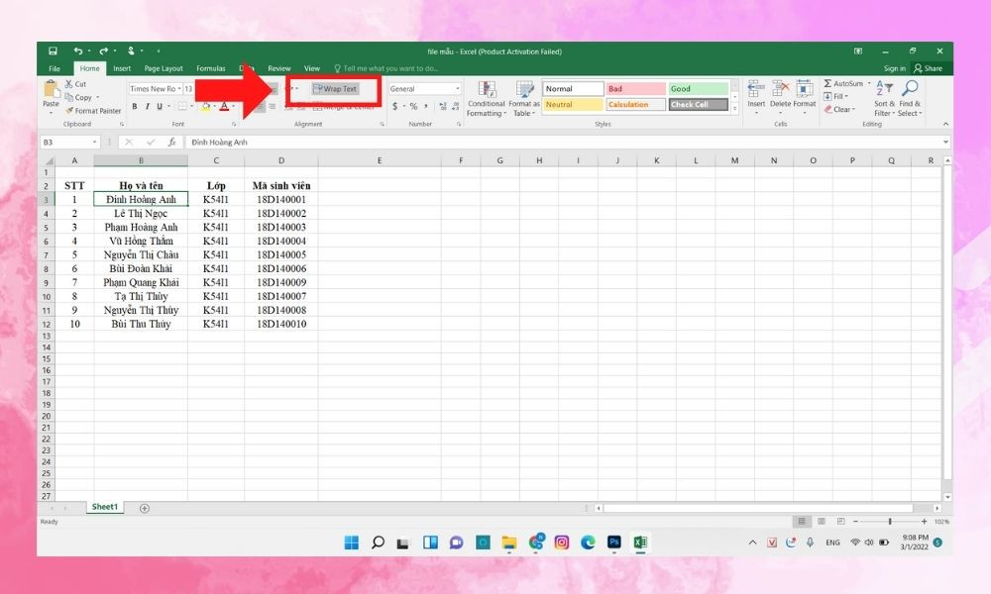Viewport: 991px width, 594px height.
Task: Toggle Wrap Text for cell B3
Action: [337, 89]
